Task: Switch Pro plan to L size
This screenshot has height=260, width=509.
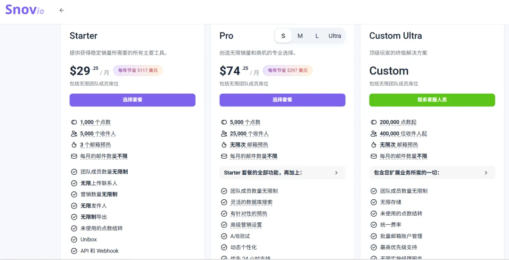Action: pos(317,36)
